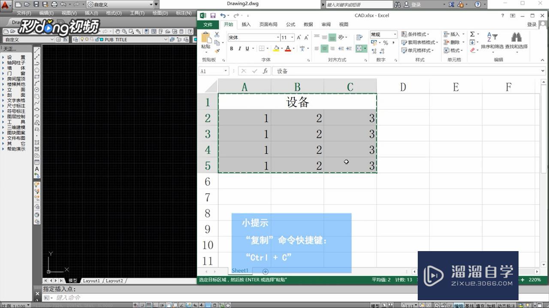Open the Excel font color dropdown arrow
The height and width of the screenshot is (308, 549).
coord(294,49)
